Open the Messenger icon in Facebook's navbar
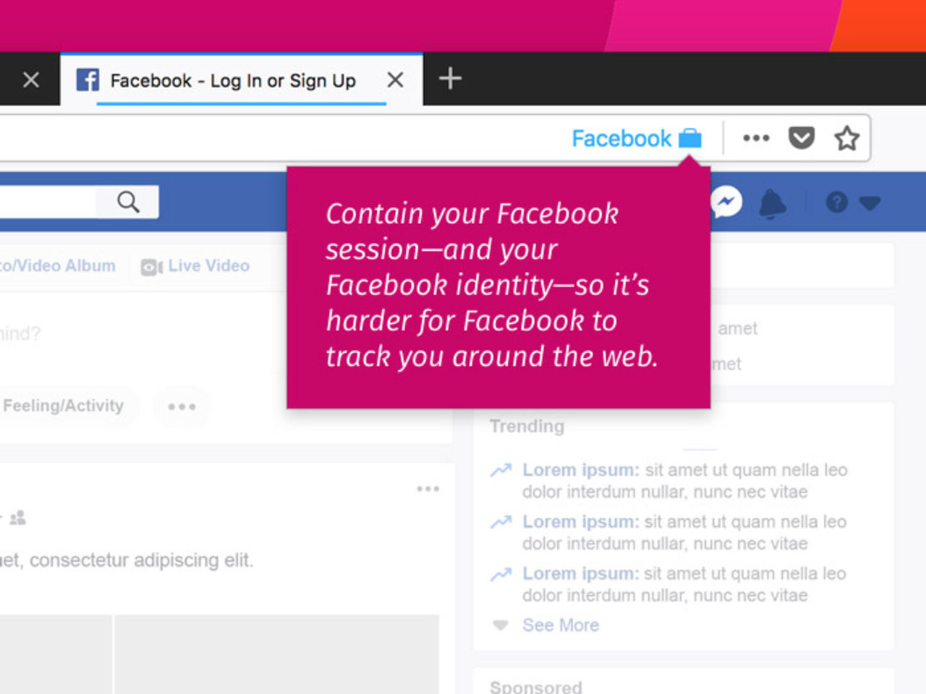Image resolution: width=926 pixels, height=694 pixels. click(x=728, y=203)
